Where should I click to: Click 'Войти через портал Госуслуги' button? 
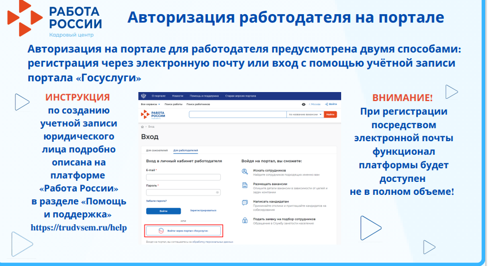tap(184, 231)
